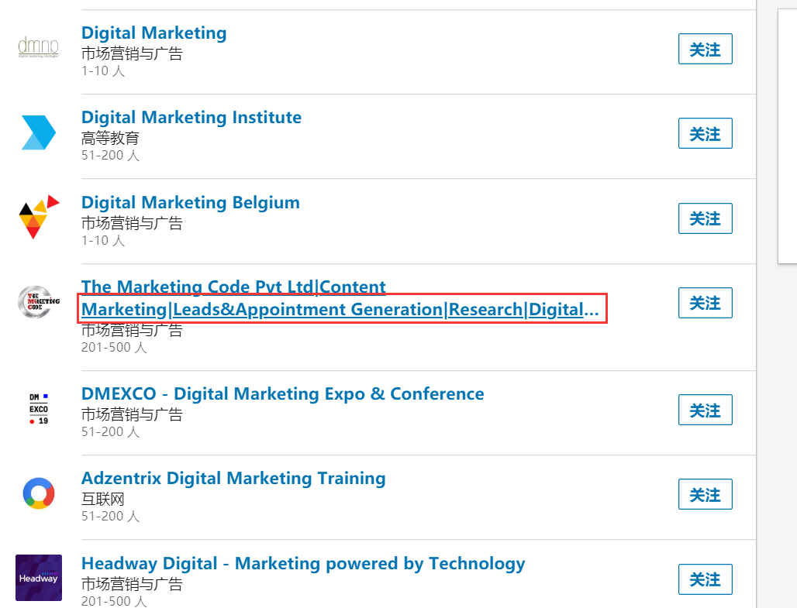797x608 pixels.
Task: Click the Digital Marketing company logo
Action: [38, 48]
